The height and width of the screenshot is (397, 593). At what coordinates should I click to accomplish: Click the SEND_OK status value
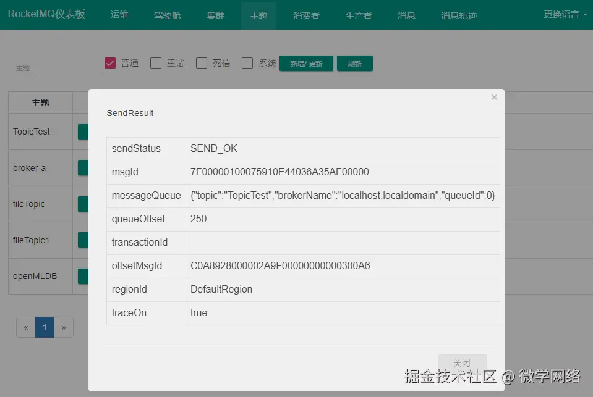(214, 148)
